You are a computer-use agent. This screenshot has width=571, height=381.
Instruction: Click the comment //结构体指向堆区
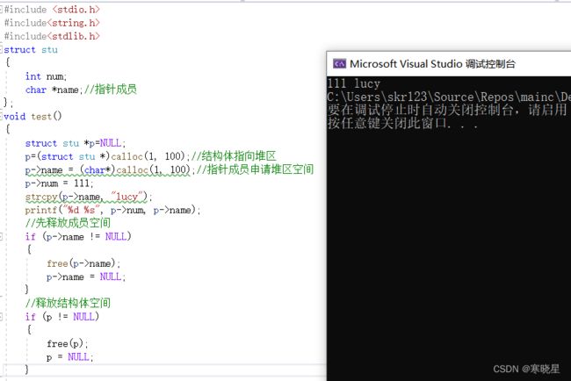[234, 156]
